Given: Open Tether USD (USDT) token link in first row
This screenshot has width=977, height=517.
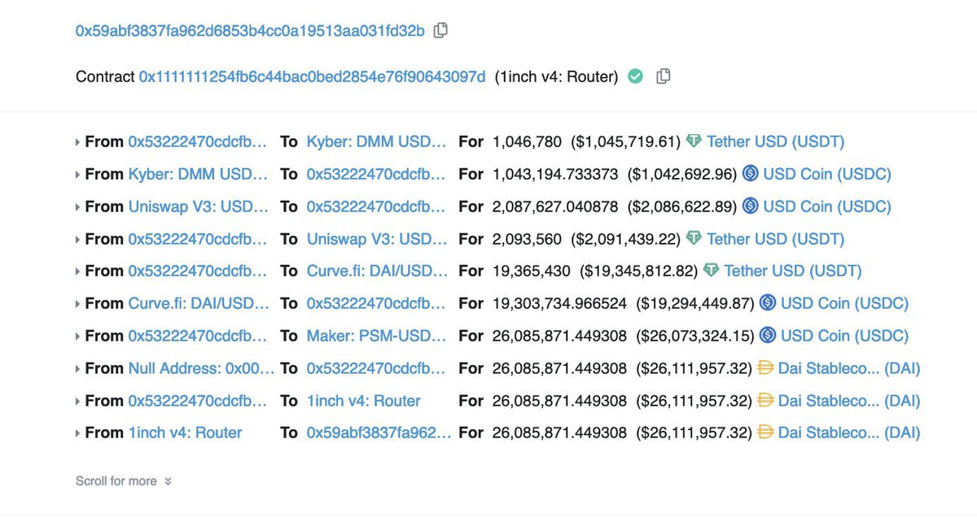Looking at the screenshot, I should [775, 141].
